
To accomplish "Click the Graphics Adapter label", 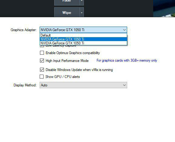I will [x=24, y=30].
